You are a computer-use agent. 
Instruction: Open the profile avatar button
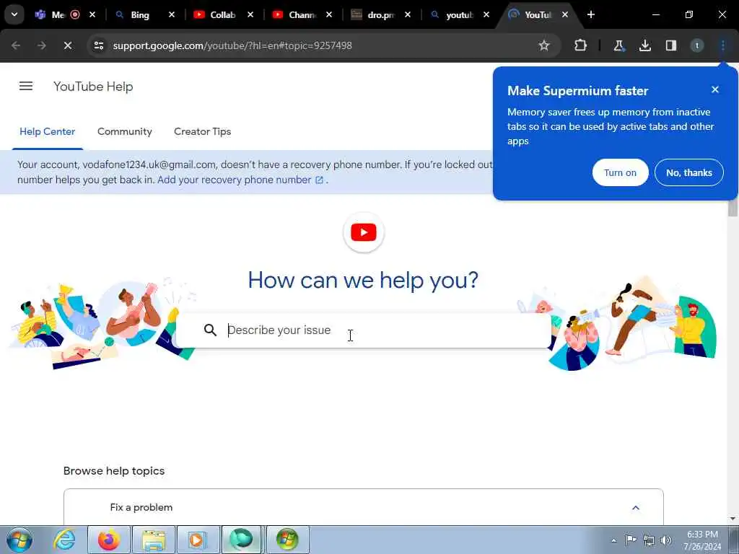pyautogui.click(x=697, y=45)
